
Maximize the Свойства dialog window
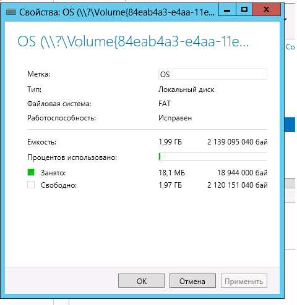[244, 10]
